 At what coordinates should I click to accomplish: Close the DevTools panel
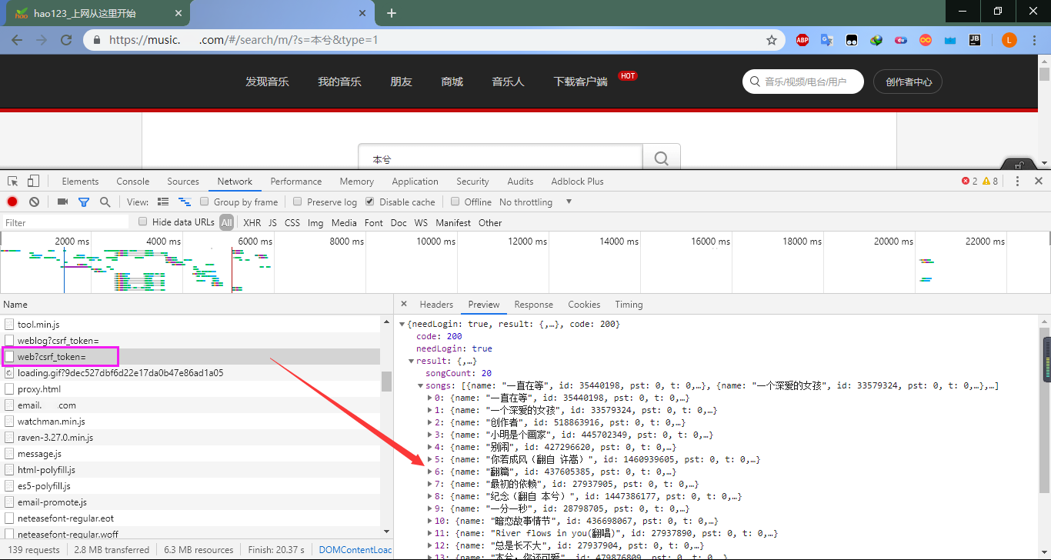1039,182
